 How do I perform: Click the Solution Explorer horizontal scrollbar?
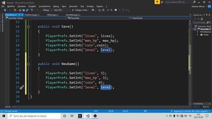click(x=199, y=104)
